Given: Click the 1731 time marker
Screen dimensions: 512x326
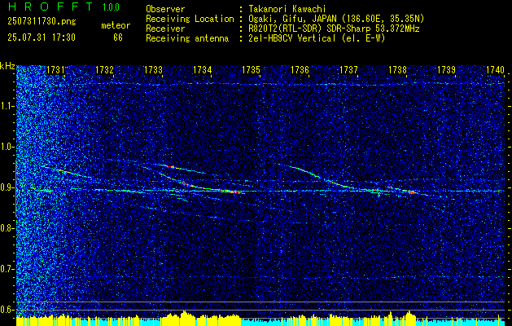Looking at the screenshot, I should tap(56, 70).
